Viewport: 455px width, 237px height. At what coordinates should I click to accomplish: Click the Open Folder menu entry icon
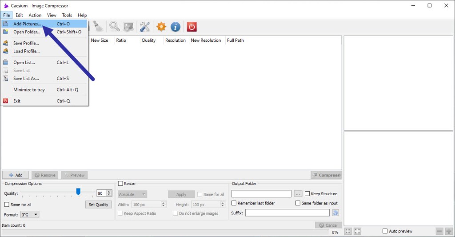coord(5,32)
